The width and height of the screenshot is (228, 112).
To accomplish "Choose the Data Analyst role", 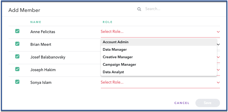I will [113, 72].
